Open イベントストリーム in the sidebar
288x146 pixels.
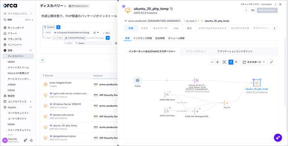click(18, 67)
